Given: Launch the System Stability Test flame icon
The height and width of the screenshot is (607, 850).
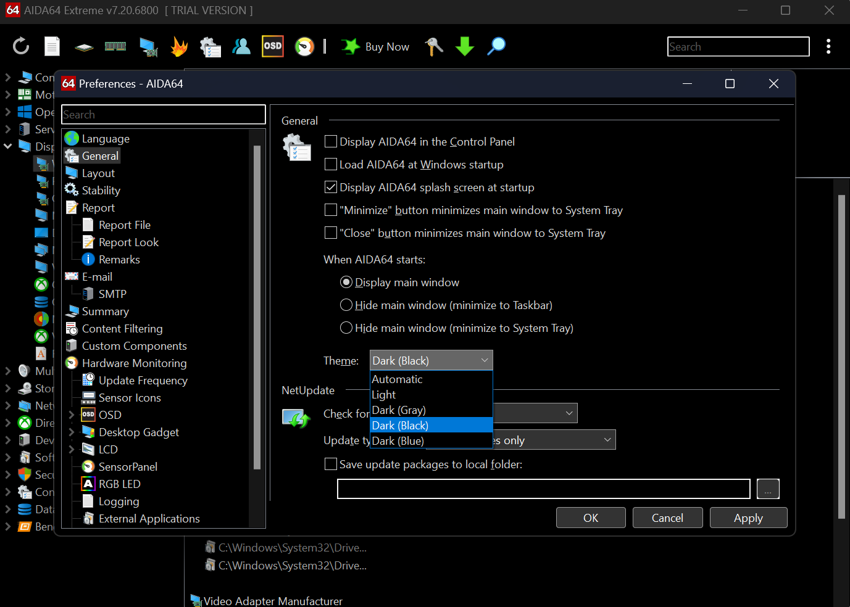Looking at the screenshot, I should click(x=179, y=46).
